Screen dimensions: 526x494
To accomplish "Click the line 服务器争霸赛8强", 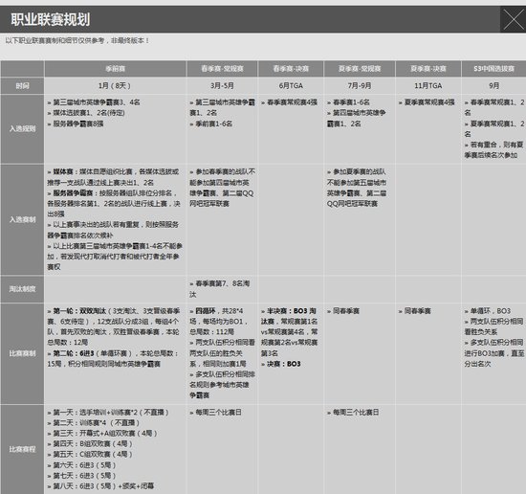I will 76,123.
